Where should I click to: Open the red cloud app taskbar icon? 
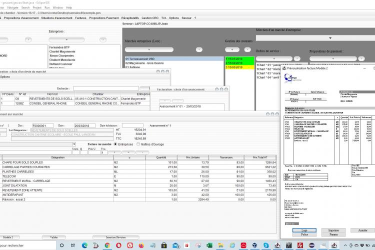[x=243, y=245]
